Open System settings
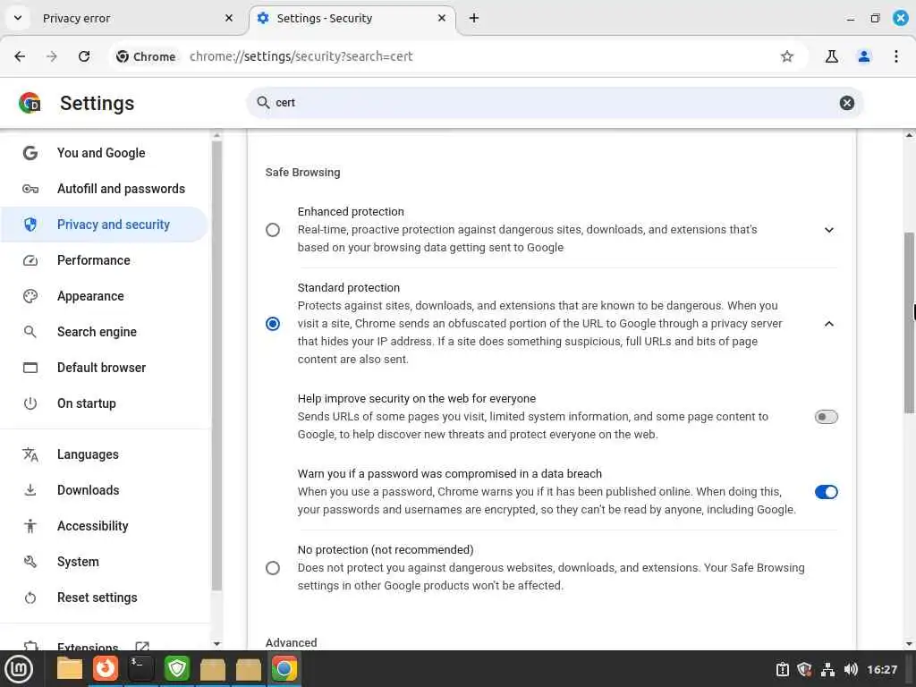This screenshot has width=916, height=687. click(104, 562)
